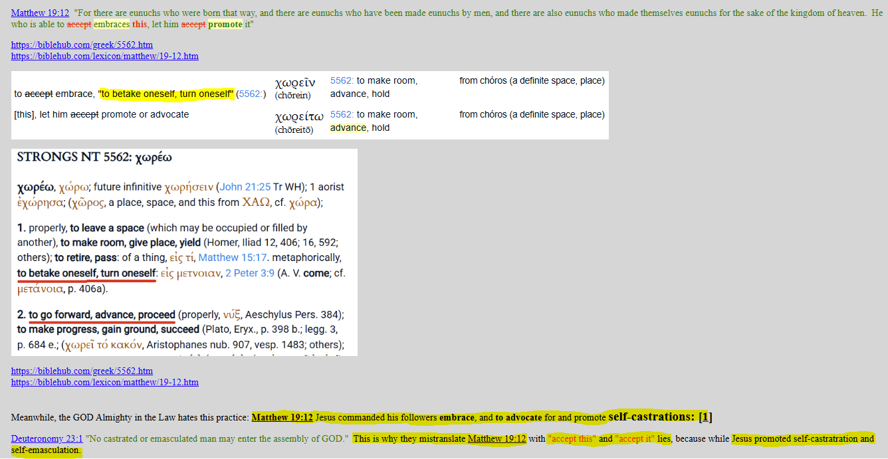The height and width of the screenshot is (459, 888).
Task: Click the text 'to make progress, gain ground, succeed'
Action: (108, 329)
